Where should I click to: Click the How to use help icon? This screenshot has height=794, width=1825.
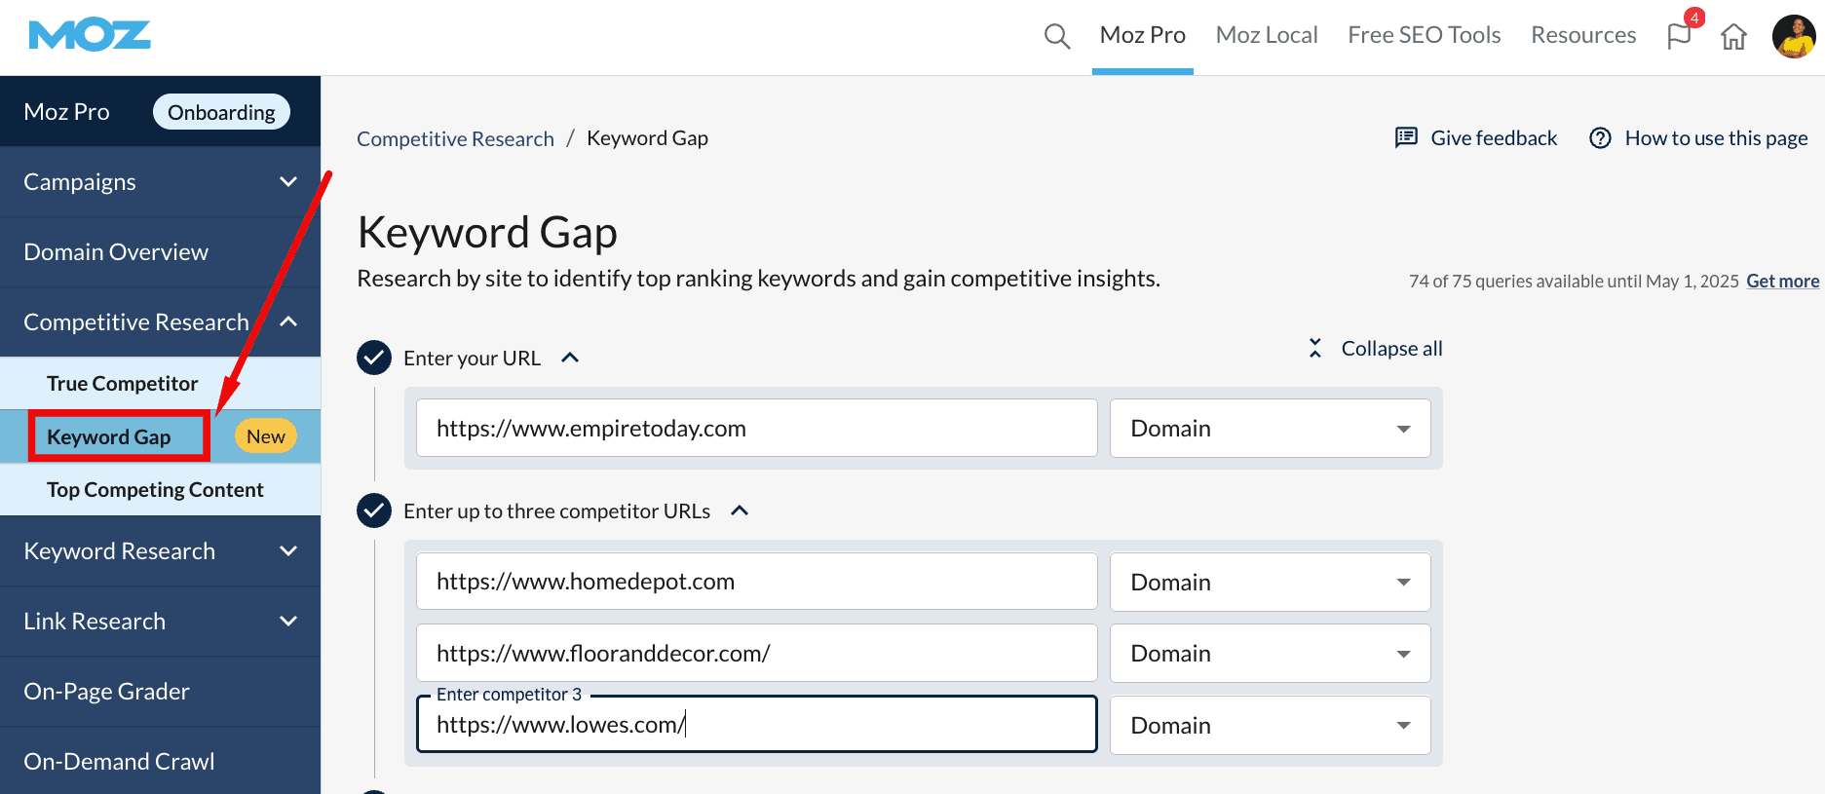[x=1600, y=138]
